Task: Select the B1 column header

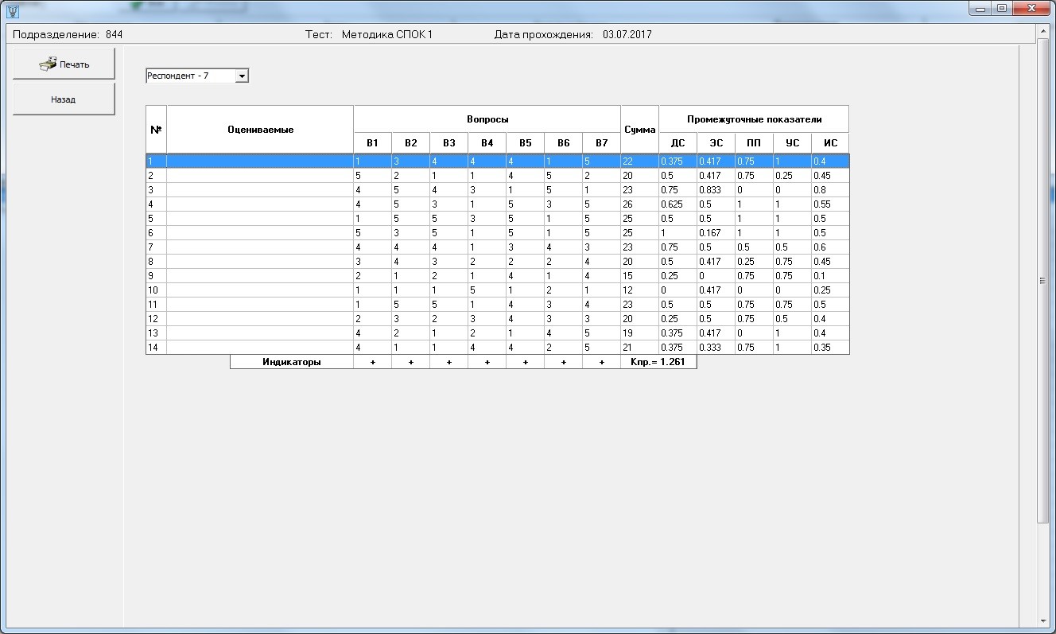Action: coord(372,143)
